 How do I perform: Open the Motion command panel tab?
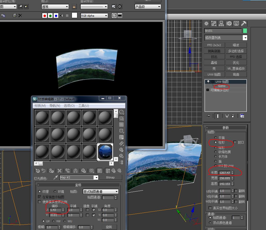tap(229, 23)
